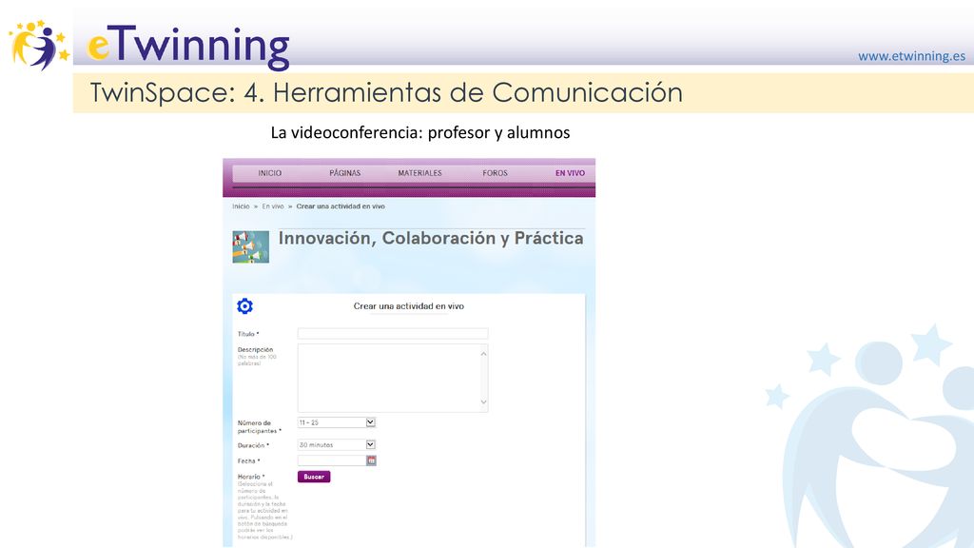Open the Número de participantes dropdown
Image resolution: width=974 pixels, height=548 pixels.
click(337, 422)
